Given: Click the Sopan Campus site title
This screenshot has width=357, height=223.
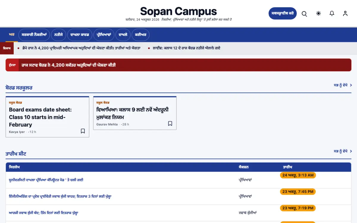Looking at the screenshot, I should point(178,11).
